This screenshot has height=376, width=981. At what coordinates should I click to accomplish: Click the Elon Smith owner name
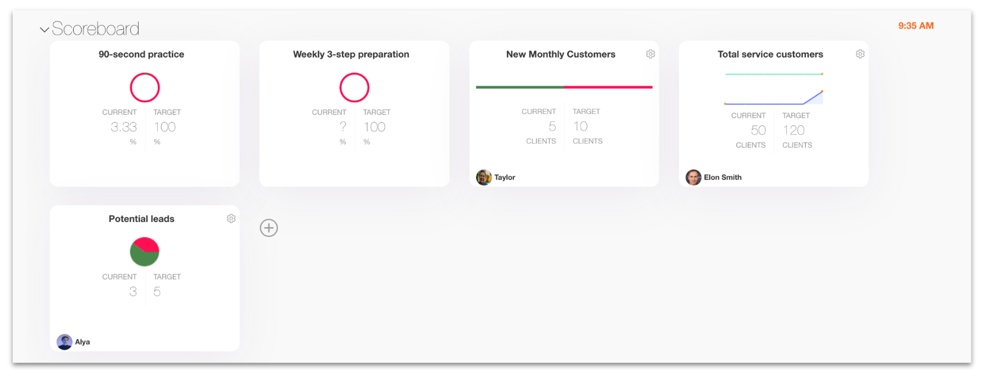point(722,177)
